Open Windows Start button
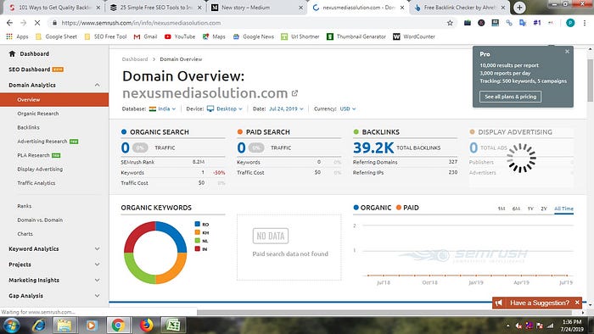Viewport: 594px width, 334px height. coord(11,326)
